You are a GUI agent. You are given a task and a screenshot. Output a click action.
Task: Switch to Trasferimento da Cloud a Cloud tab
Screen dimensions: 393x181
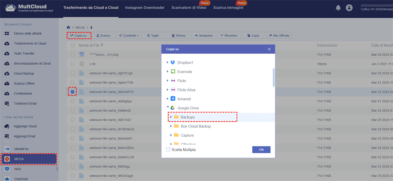[x=91, y=8]
